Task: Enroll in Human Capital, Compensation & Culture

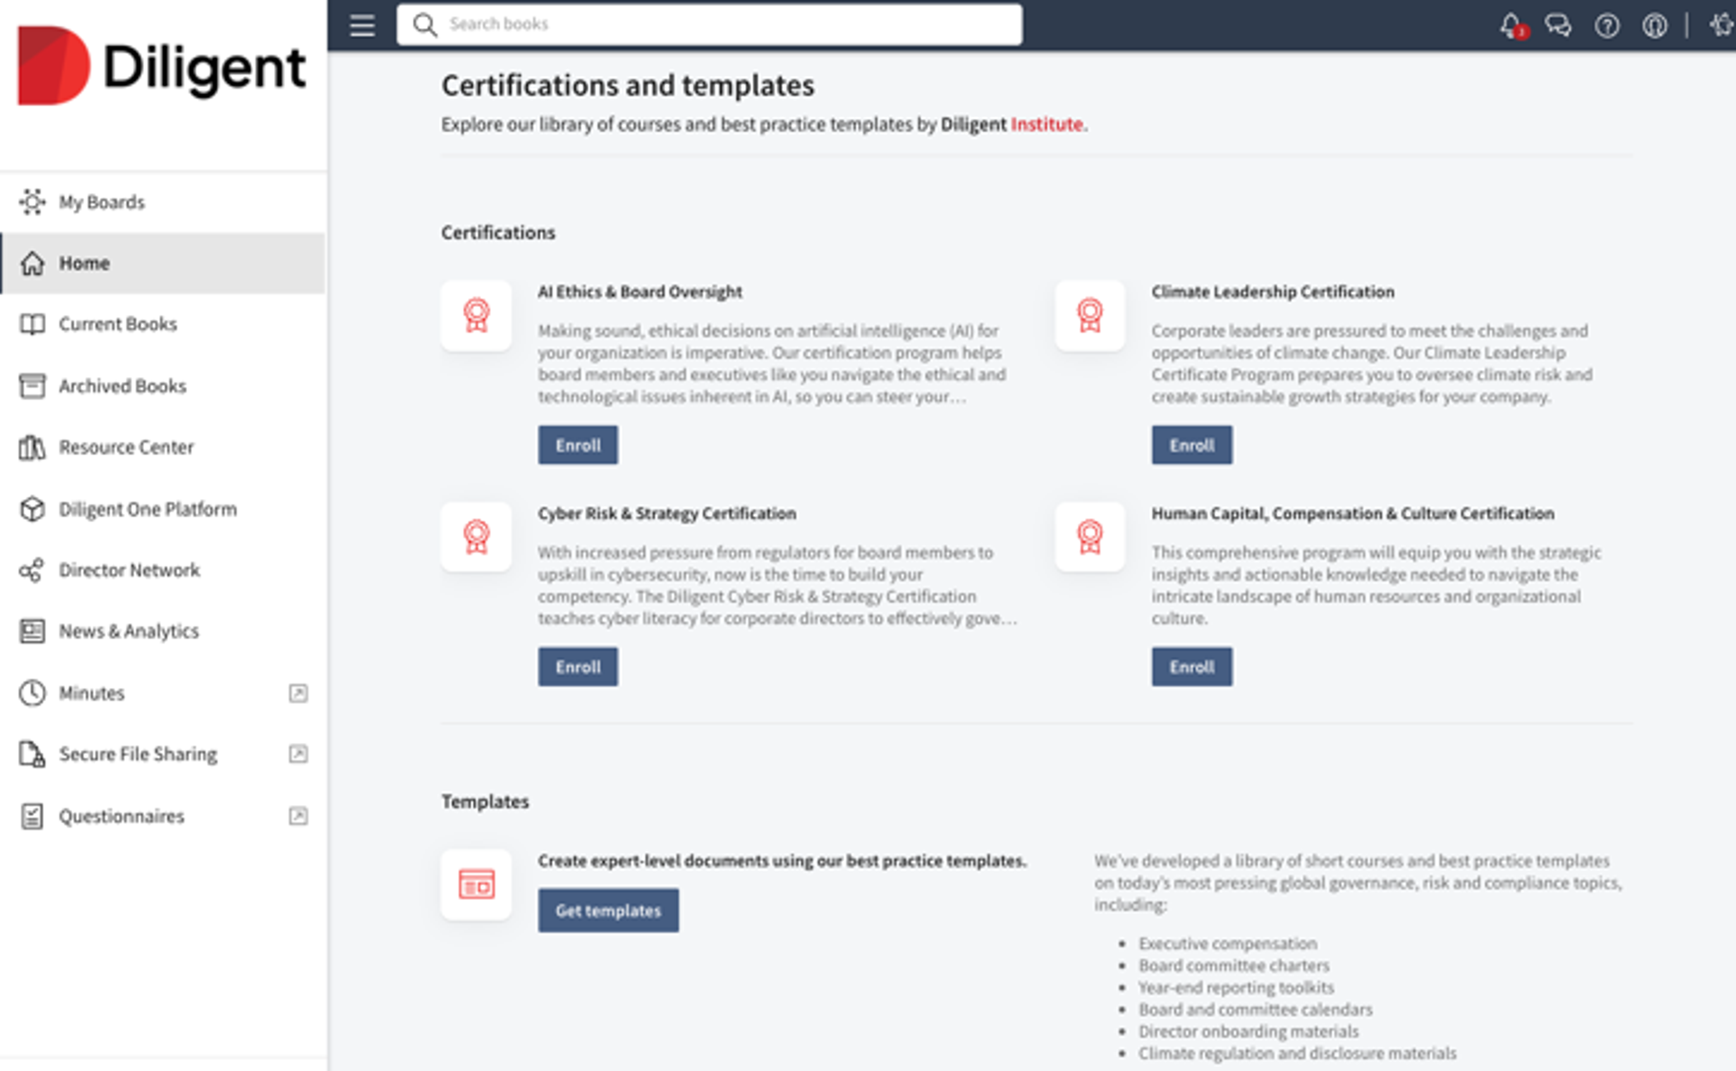Action: tap(1192, 667)
